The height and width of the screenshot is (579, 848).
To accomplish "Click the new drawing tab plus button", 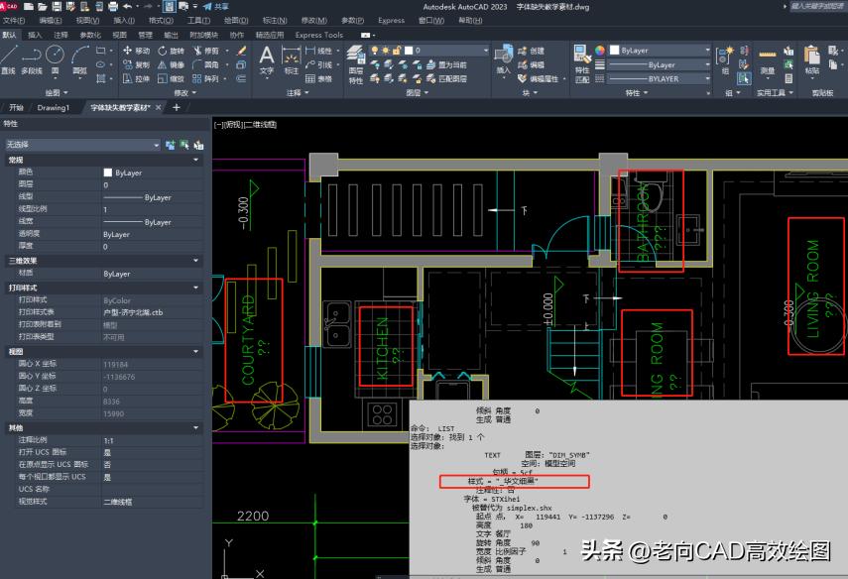I will click(177, 108).
